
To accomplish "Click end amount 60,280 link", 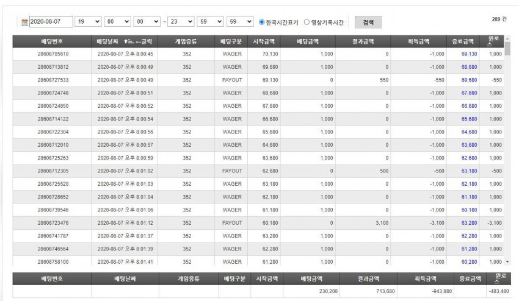I will [469, 262].
